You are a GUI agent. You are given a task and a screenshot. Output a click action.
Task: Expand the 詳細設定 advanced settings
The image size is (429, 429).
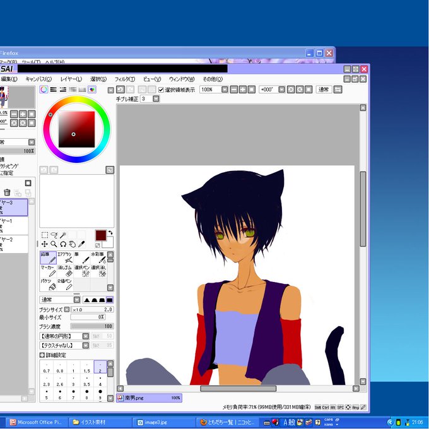(42, 355)
